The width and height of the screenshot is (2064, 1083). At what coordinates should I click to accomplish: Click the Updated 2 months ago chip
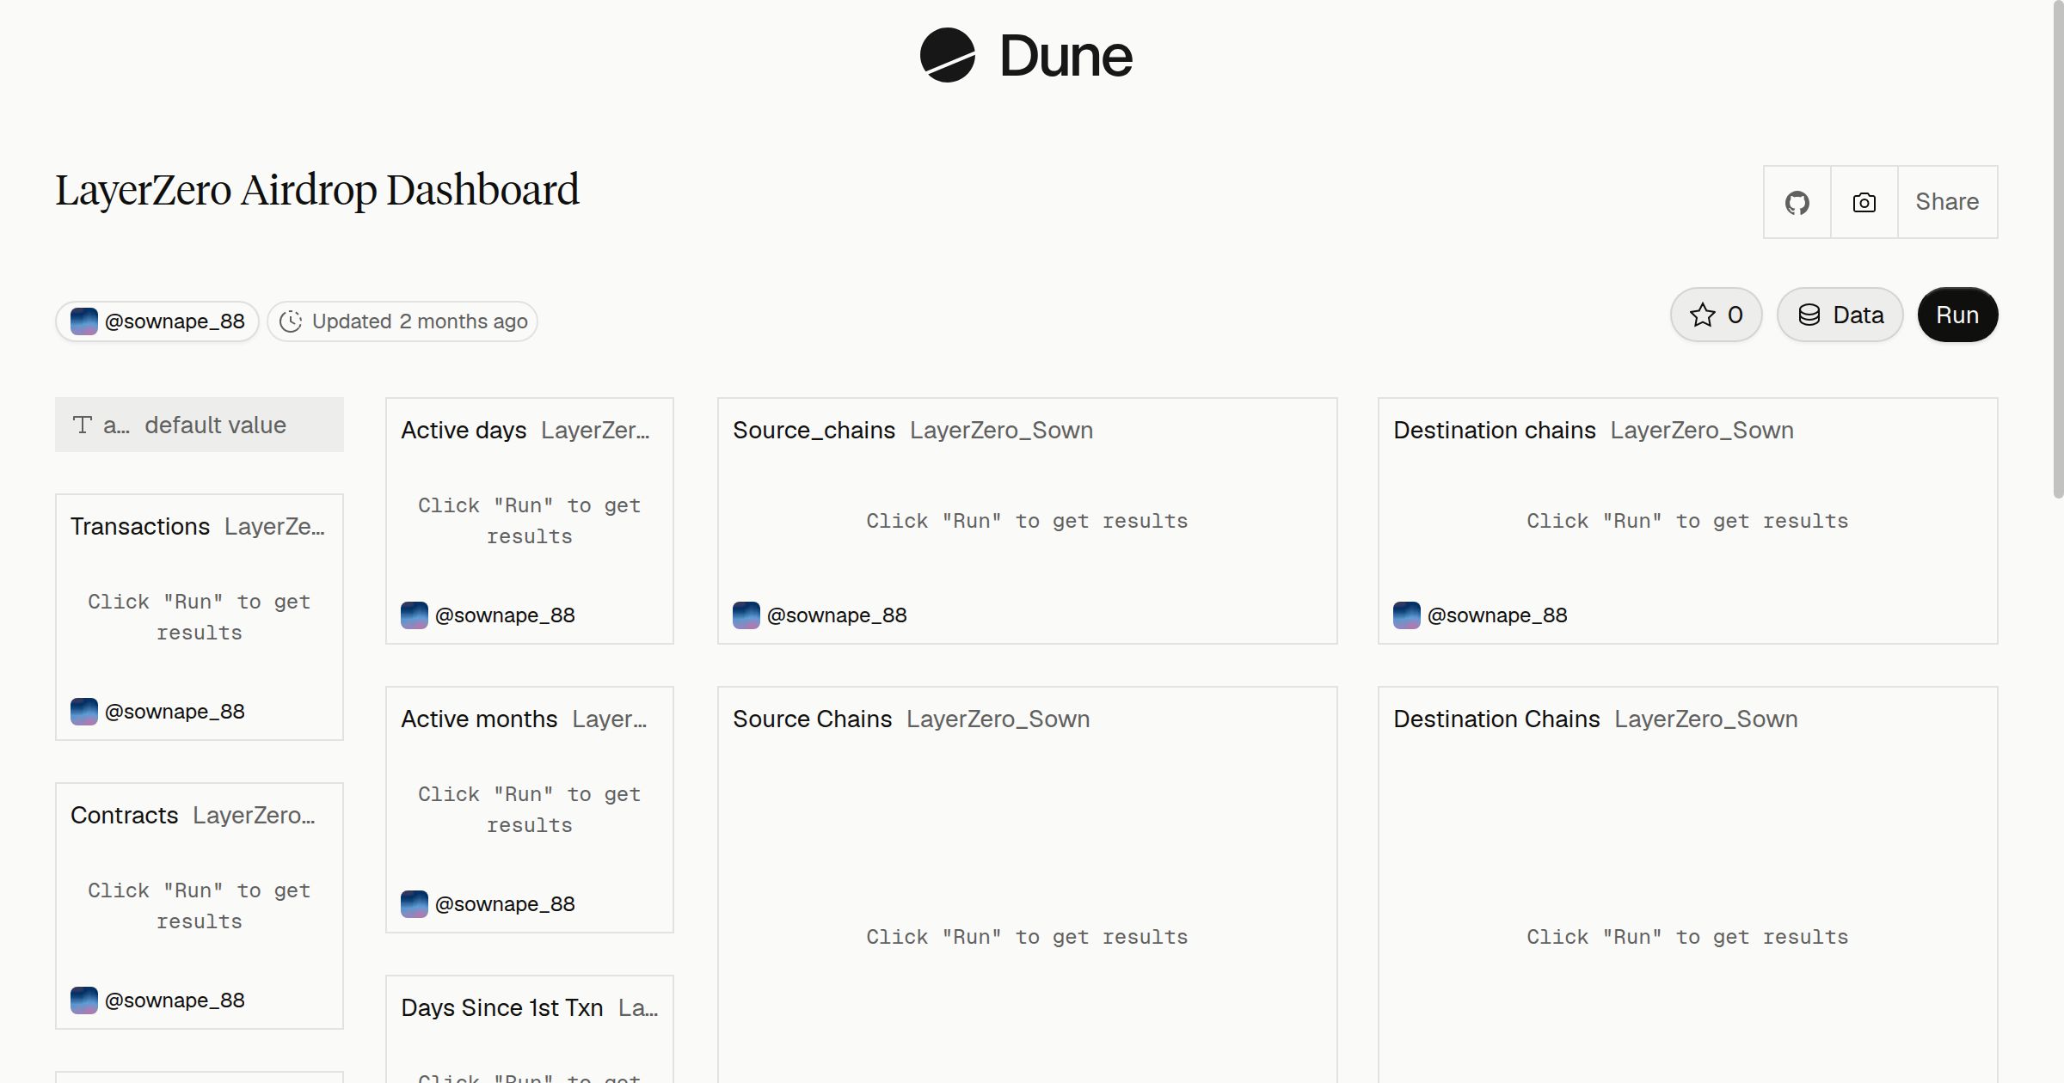pyautogui.click(x=402, y=321)
